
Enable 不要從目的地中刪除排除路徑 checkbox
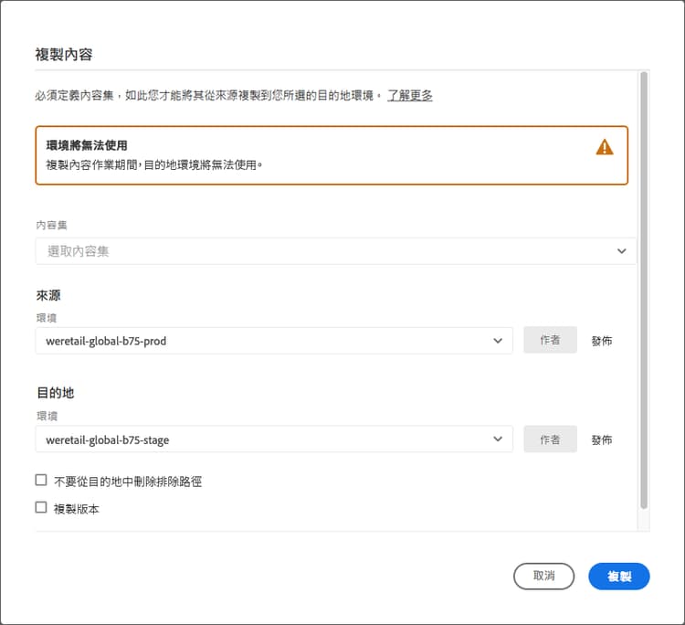(x=41, y=481)
